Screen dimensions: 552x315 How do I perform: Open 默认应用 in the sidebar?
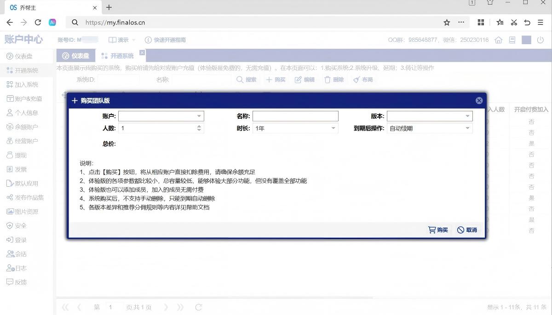point(26,183)
